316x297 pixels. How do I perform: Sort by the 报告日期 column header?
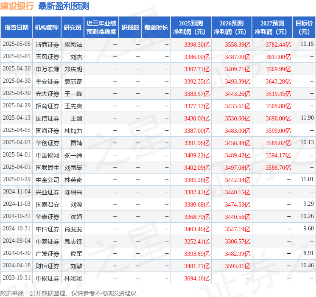(x=17, y=27)
